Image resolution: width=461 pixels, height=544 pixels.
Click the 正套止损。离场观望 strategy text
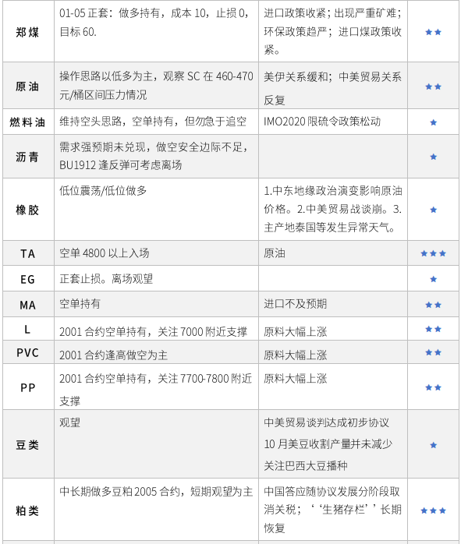tap(106, 279)
